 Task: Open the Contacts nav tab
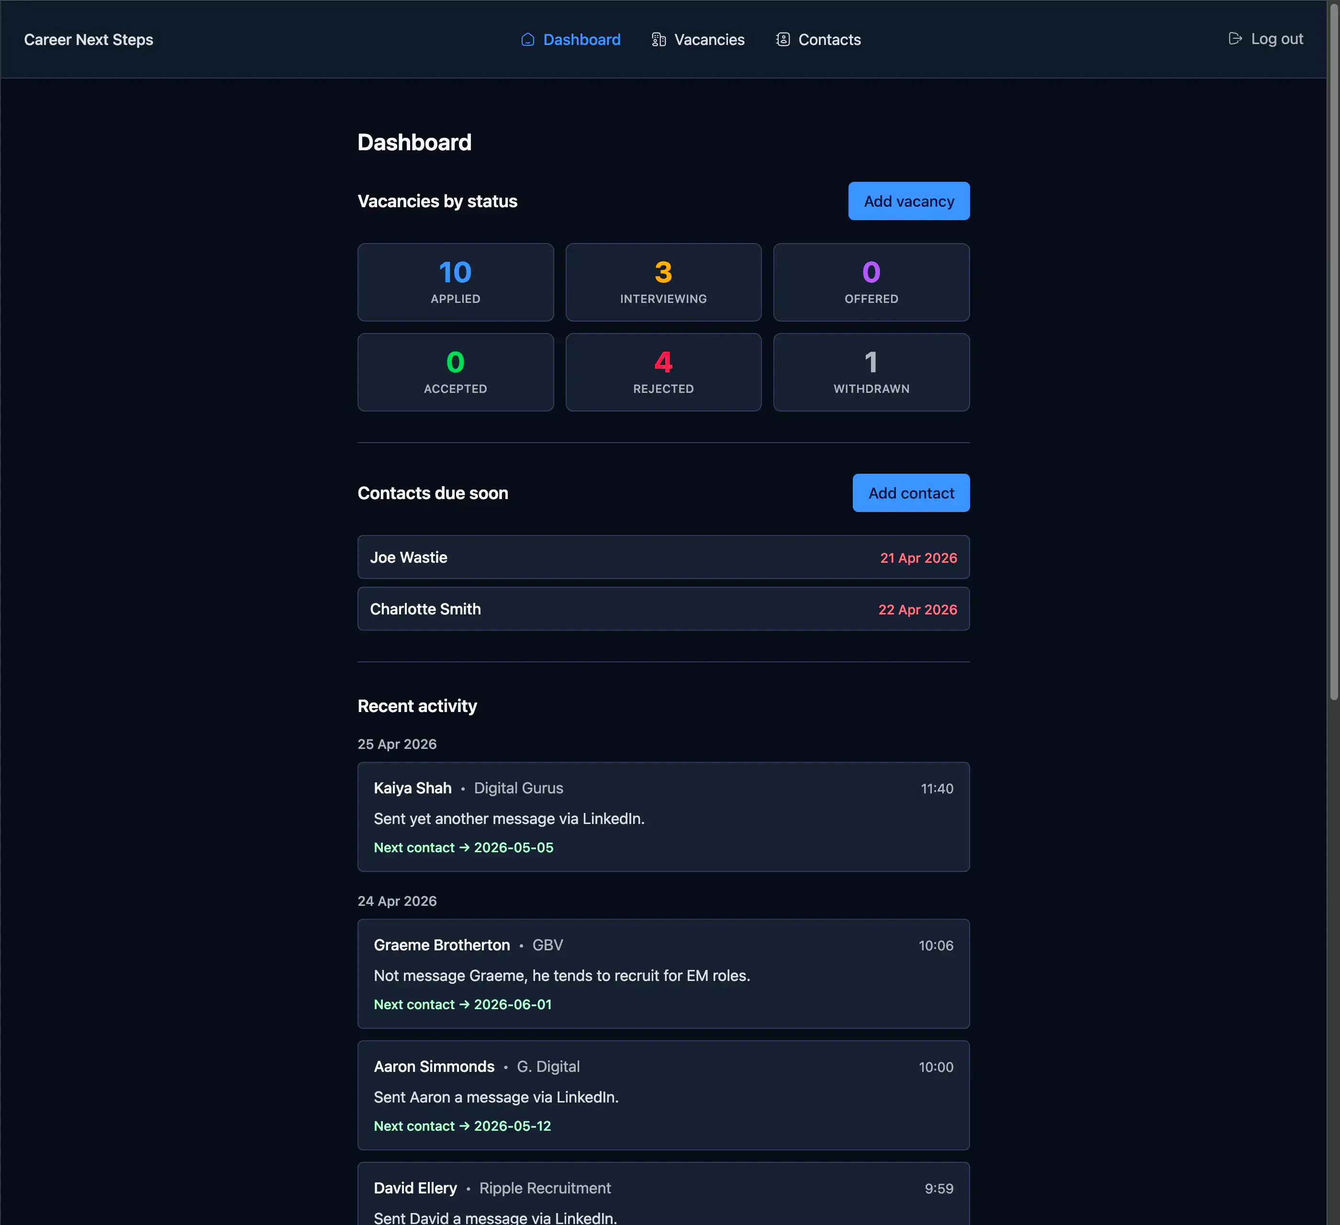pyautogui.click(x=829, y=40)
